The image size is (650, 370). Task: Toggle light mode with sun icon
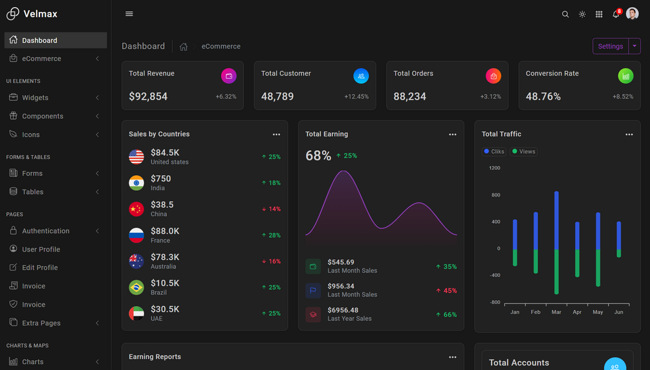click(x=582, y=14)
